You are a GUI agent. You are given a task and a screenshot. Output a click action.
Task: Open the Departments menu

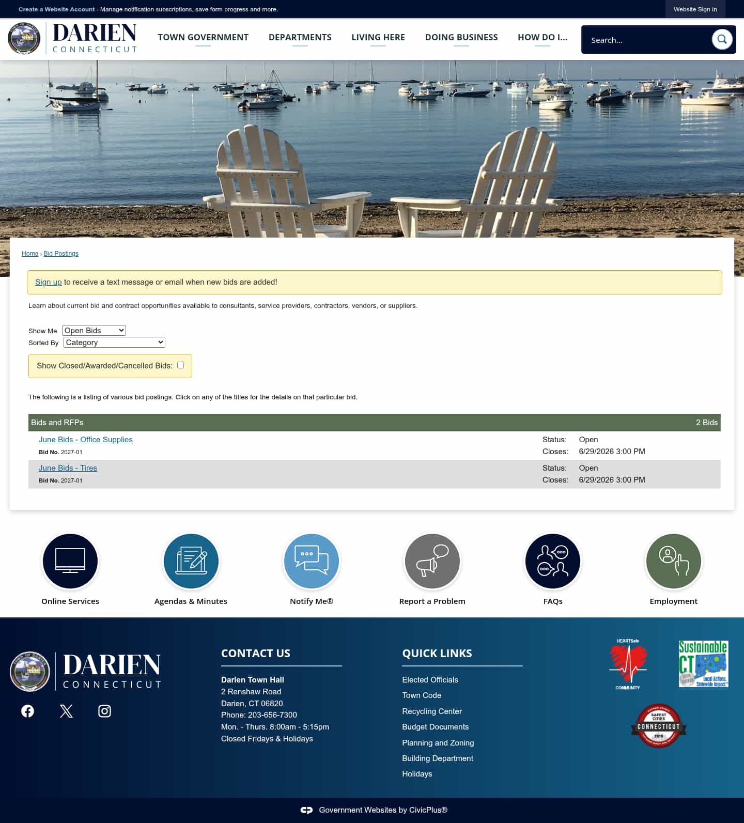(x=300, y=37)
